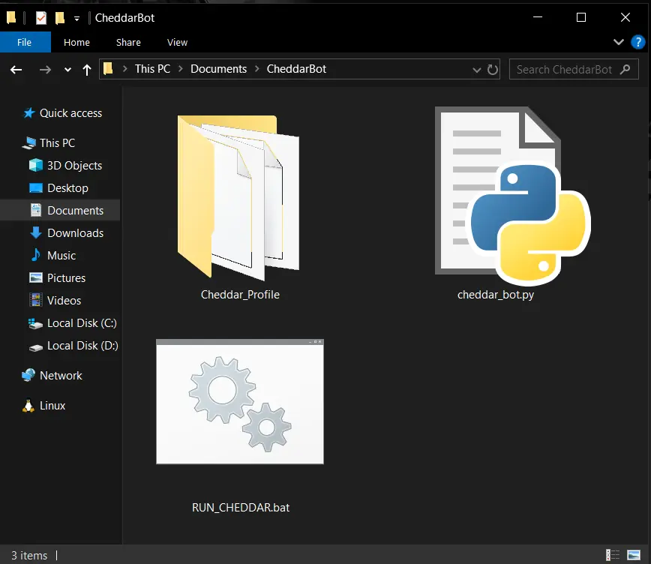The height and width of the screenshot is (564, 651).
Task: Click the Quick access star icon
Action: [x=28, y=113]
